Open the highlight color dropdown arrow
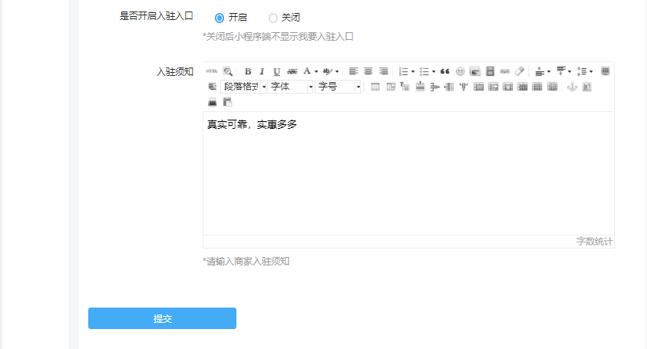 [x=337, y=72]
